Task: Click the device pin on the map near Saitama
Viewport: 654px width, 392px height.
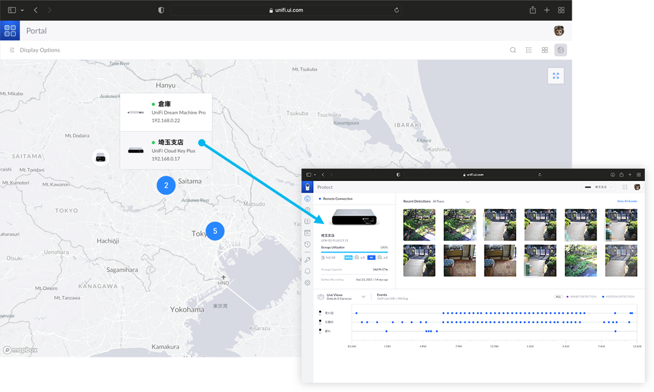Action: tap(101, 157)
